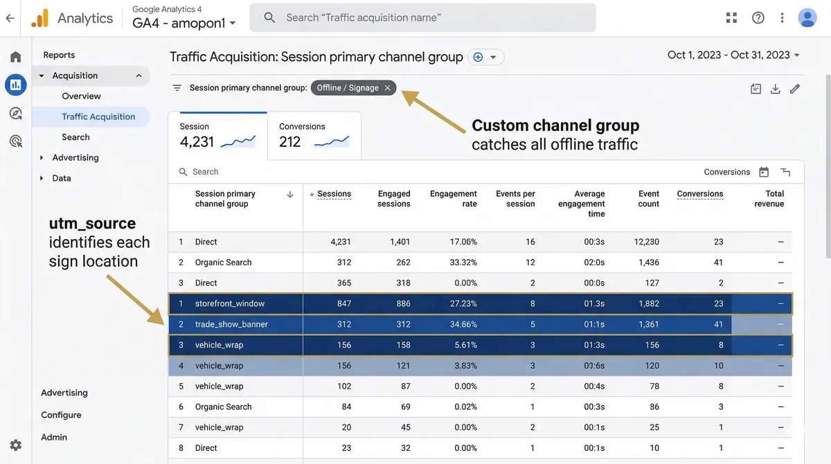
Task: Edit the report with pencil icon
Action: [x=794, y=89]
